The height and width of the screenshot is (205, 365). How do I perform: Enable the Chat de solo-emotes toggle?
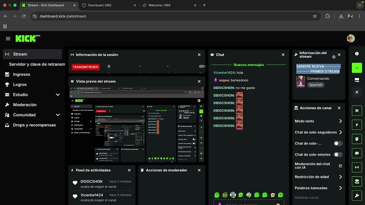tap(338, 155)
